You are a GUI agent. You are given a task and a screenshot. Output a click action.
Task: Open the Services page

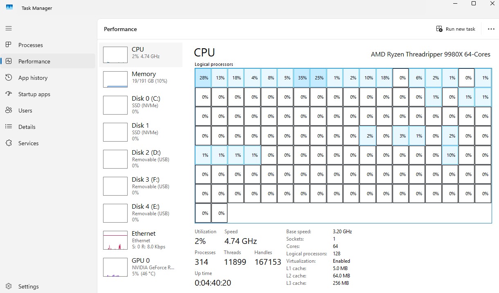coord(29,143)
